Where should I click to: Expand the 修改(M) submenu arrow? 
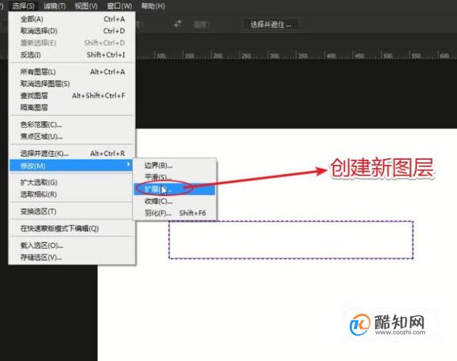[x=129, y=165]
